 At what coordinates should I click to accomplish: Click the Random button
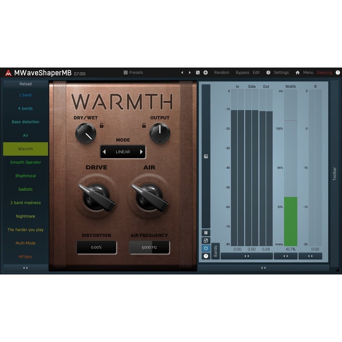(221, 73)
